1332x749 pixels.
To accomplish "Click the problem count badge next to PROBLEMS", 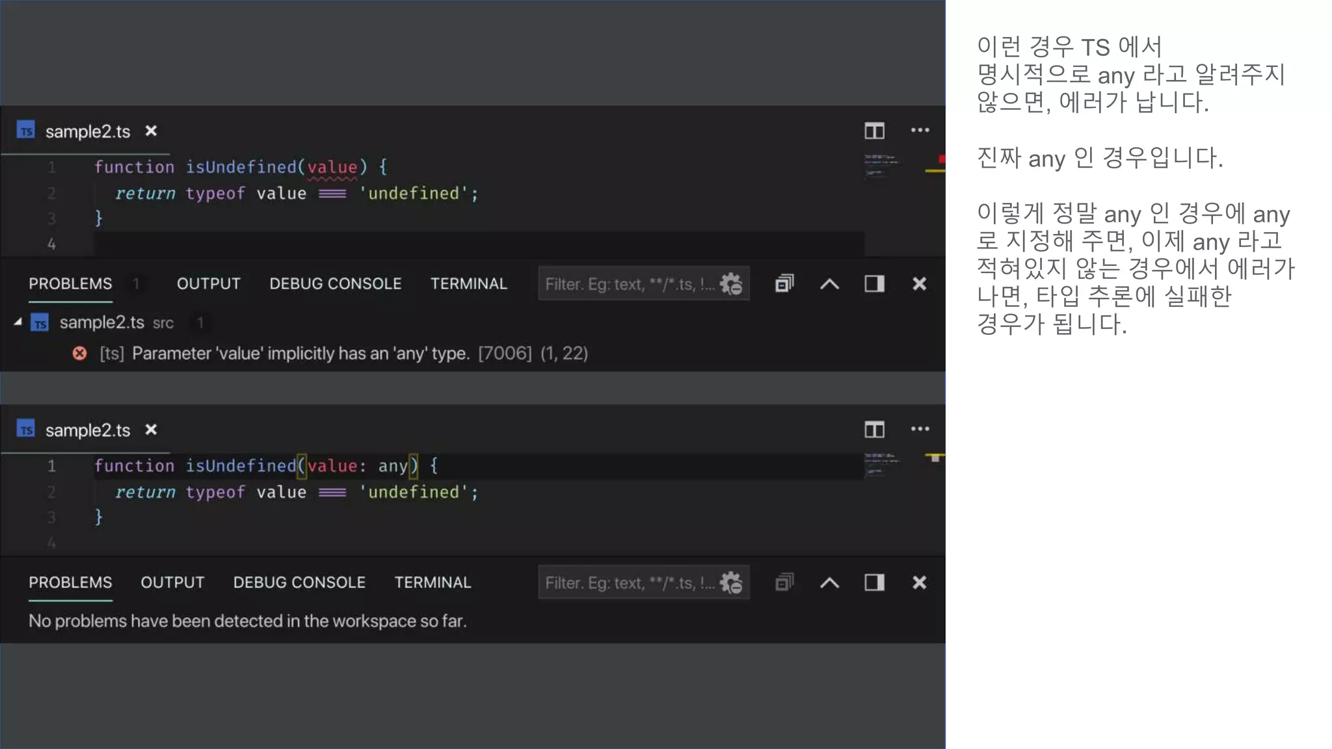I will 136,283.
